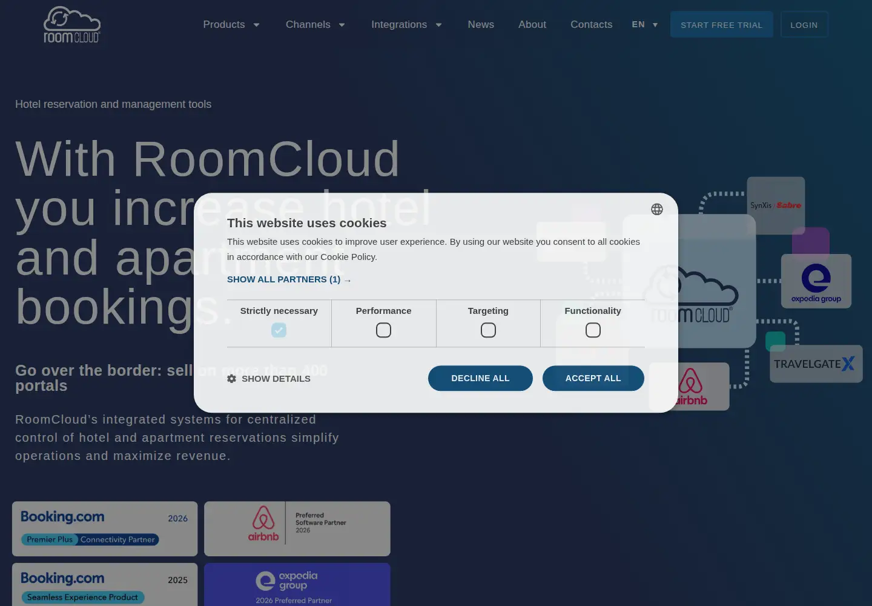This screenshot has width=872, height=606.
Task: Go to the Contacts page
Action: tap(592, 24)
